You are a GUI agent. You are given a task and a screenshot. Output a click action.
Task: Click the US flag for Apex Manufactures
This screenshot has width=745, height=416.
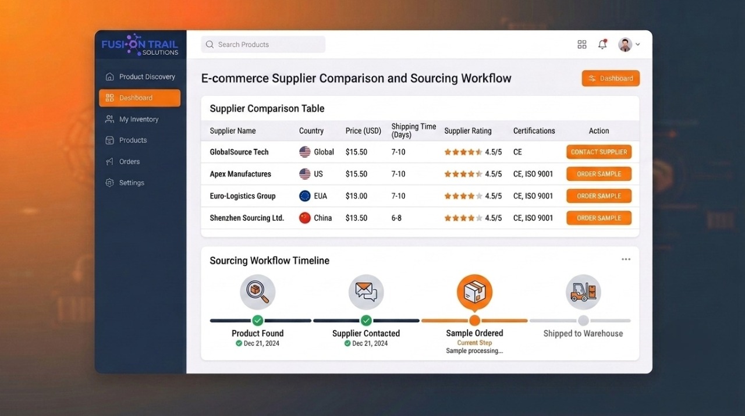tap(305, 174)
